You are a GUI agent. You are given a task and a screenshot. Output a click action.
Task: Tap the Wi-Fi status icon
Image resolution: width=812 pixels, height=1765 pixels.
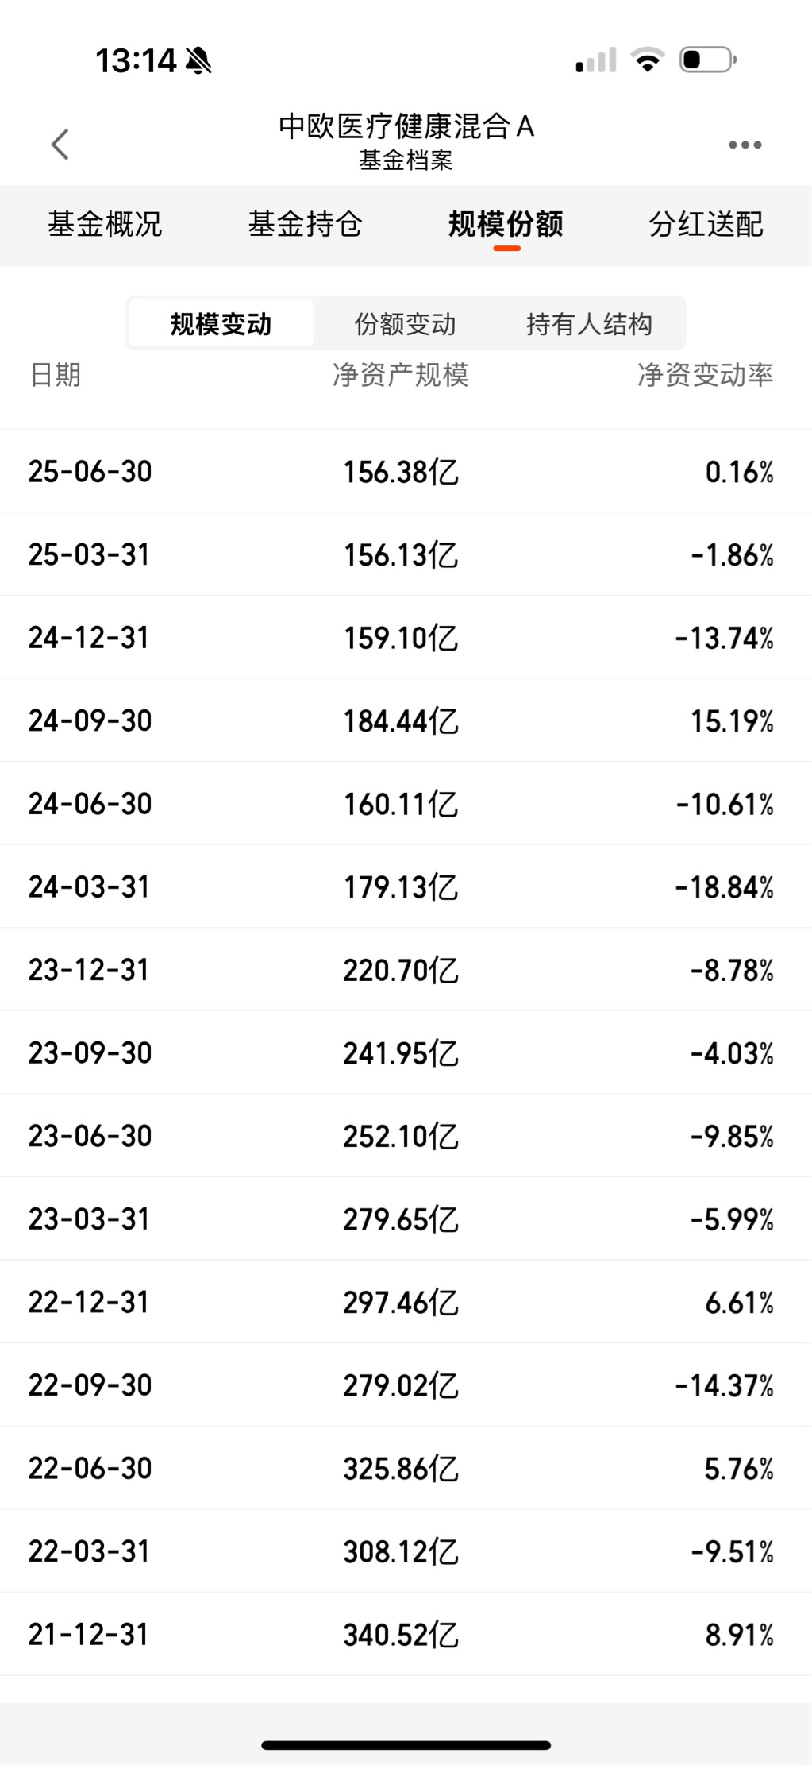tap(647, 60)
